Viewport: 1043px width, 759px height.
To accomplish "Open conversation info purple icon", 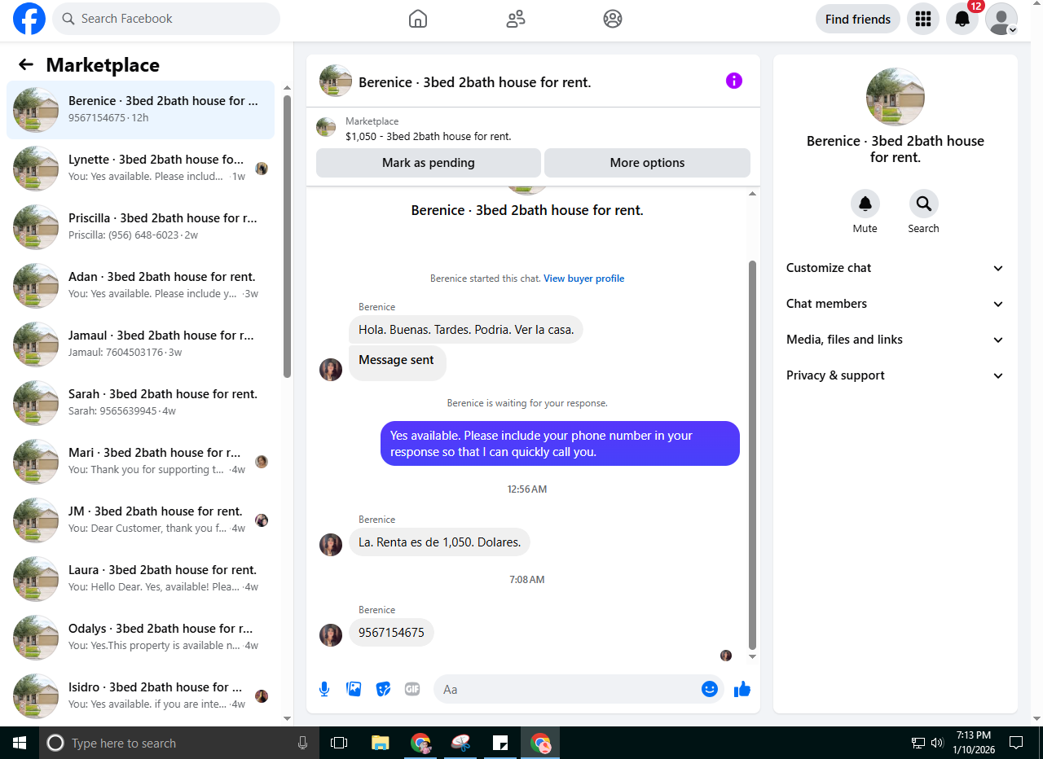I will [x=734, y=81].
